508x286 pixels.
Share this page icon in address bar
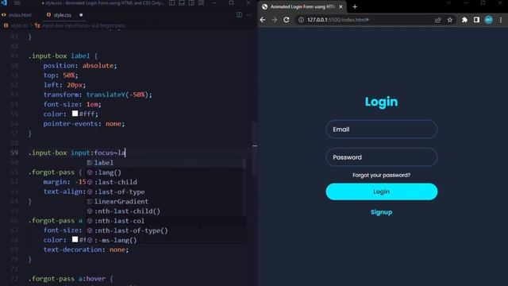437,20
